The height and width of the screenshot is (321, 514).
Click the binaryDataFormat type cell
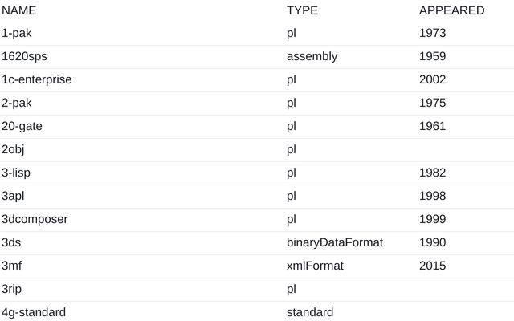point(334,243)
